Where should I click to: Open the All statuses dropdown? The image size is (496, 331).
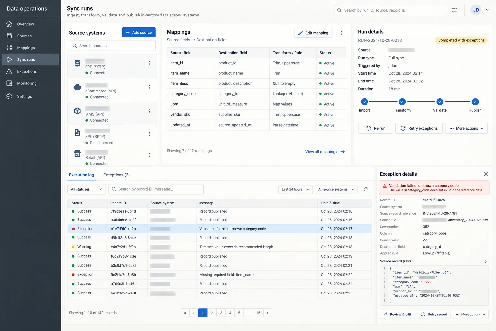pyautogui.click(x=87, y=189)
